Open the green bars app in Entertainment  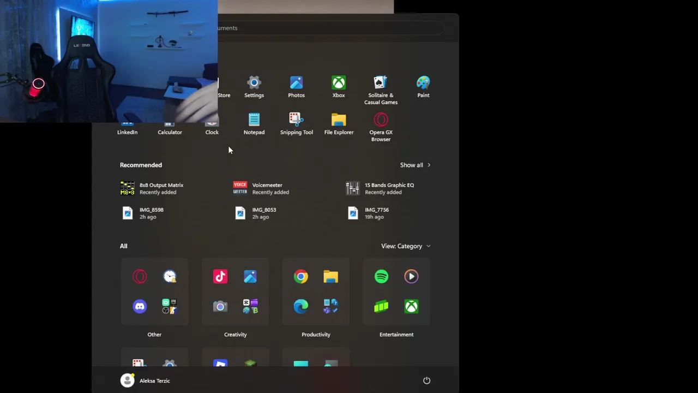tap(381, 307)
